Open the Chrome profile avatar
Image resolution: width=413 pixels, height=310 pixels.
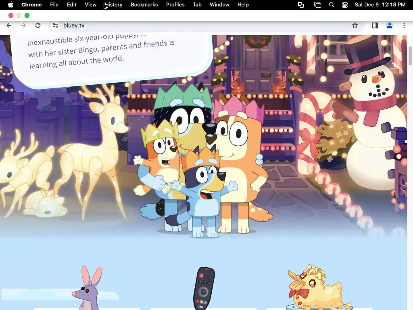[389, 25]
